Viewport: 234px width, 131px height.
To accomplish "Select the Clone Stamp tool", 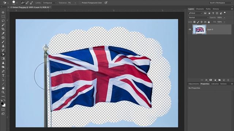I will pos(3,46).
